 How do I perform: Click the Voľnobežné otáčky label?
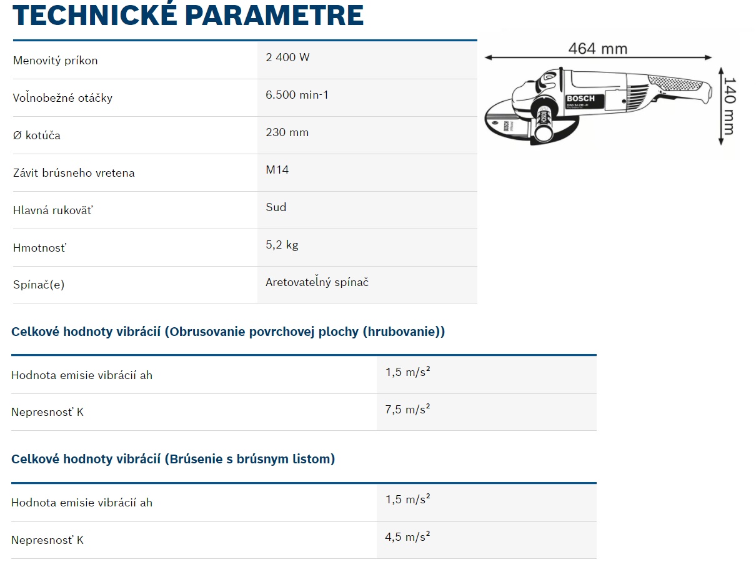tap(62, 98)
